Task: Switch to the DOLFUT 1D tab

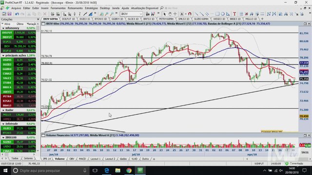Action: point(68,19)
